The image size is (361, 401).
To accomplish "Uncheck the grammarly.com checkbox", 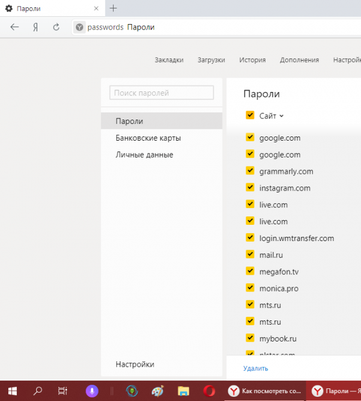I will pyautogui.click(x=250, y=171).
